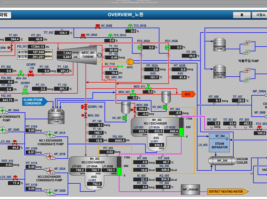Click the LCV_005 red control valve

coord(15,178)
